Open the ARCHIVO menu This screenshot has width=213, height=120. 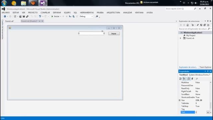(6, 13)
